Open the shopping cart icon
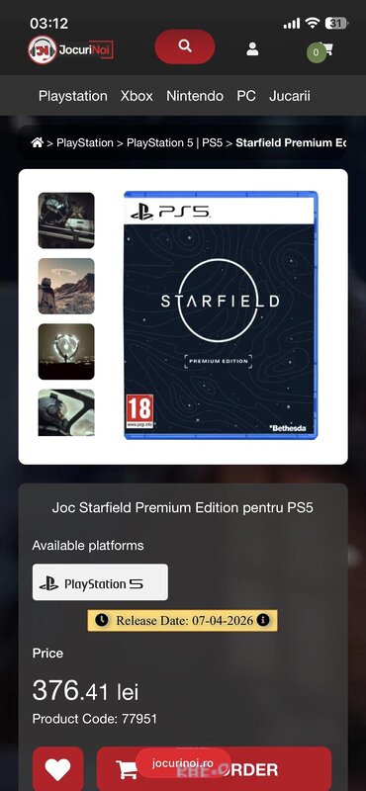 point(320,51)
